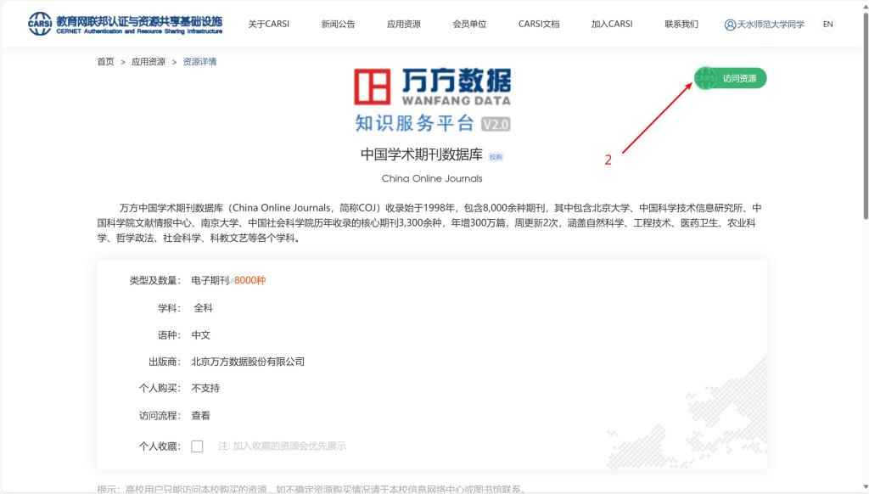The height and width of the screenshot is (494, 869).
Task: Open the 关于CARSI menu item
Action: [269, 24]
